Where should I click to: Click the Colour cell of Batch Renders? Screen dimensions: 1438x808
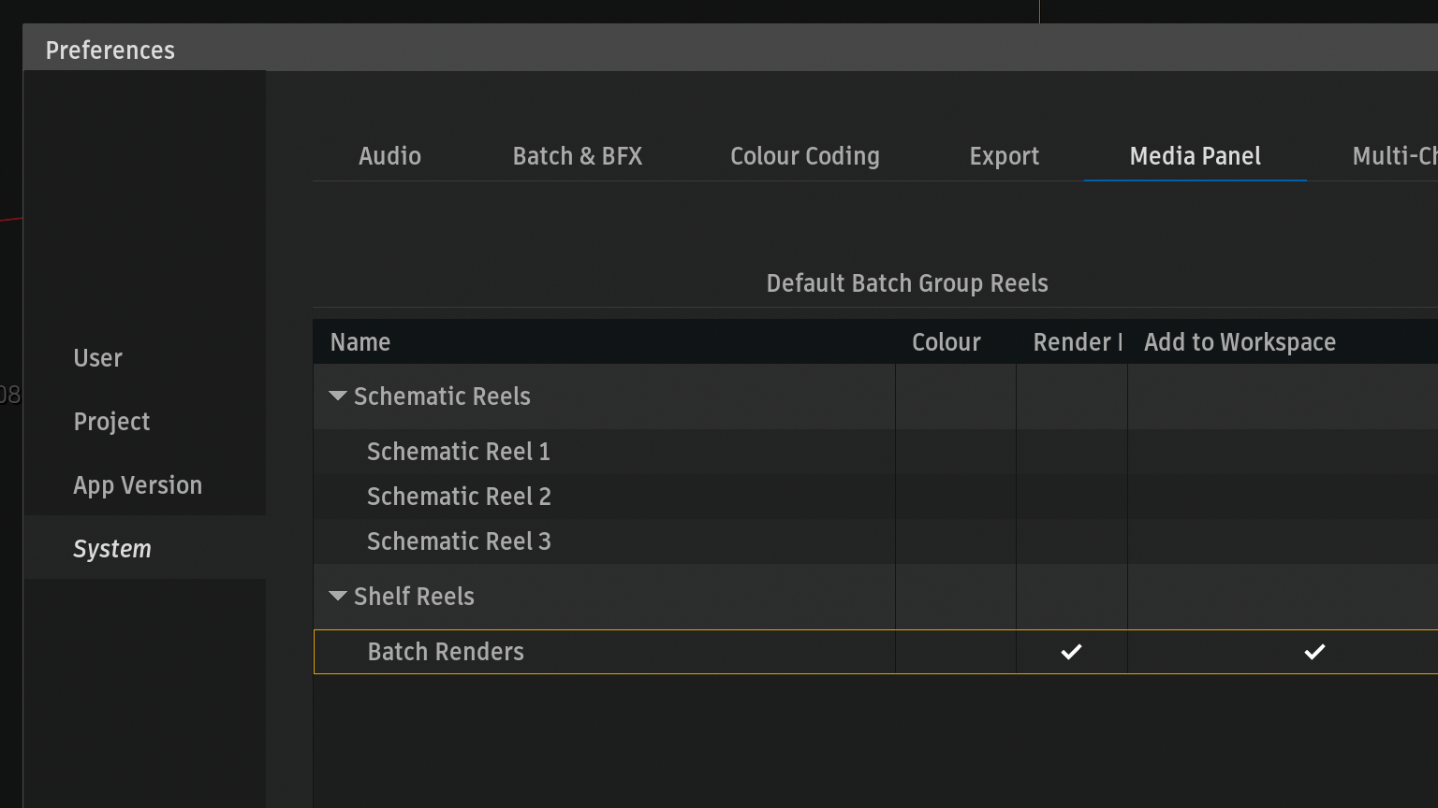click(x=955, y=652)
